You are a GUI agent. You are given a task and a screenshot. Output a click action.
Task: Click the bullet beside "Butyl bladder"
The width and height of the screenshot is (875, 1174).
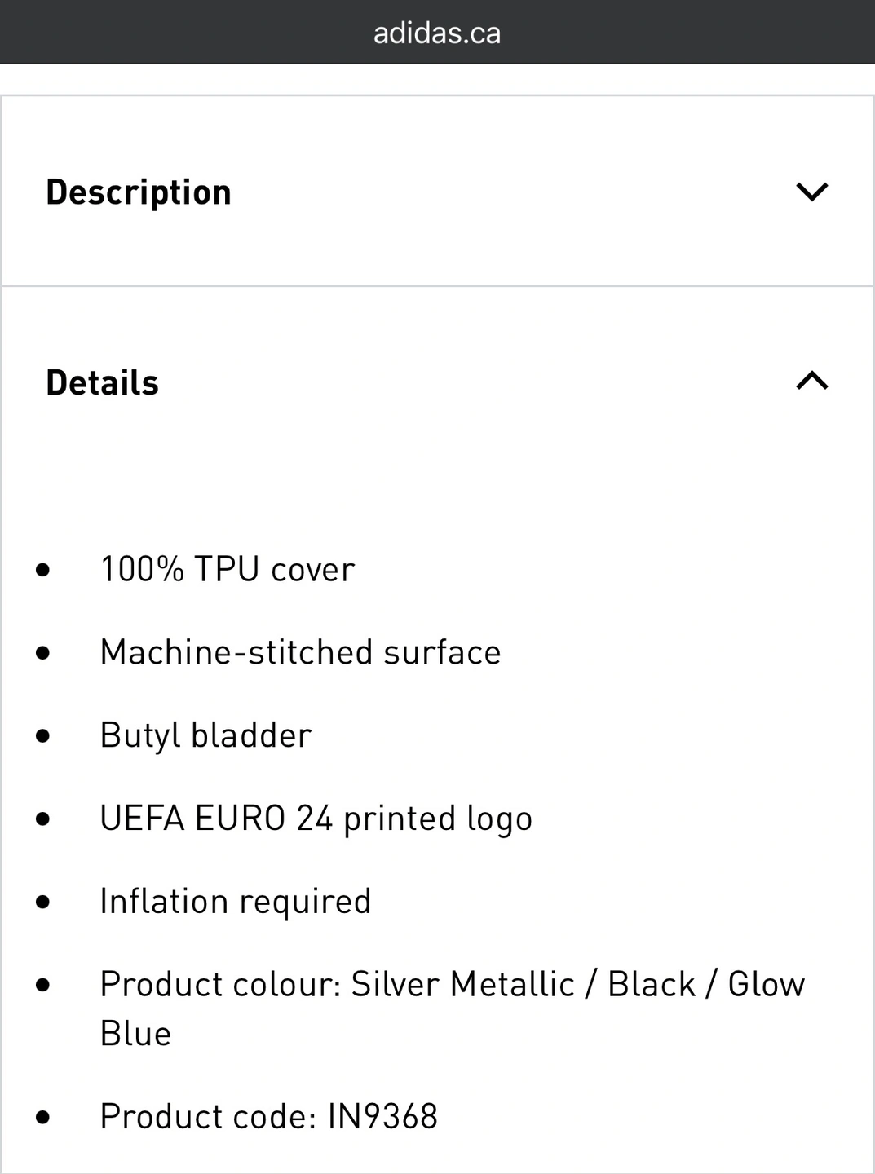click(x=43, y=736)
